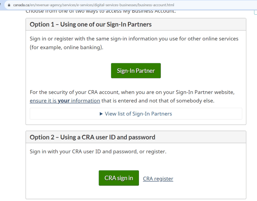The width and height of the screenshot is (257, 201).
Task: Click the Option 2 CRA user ID heading
Action: (92, 137)
